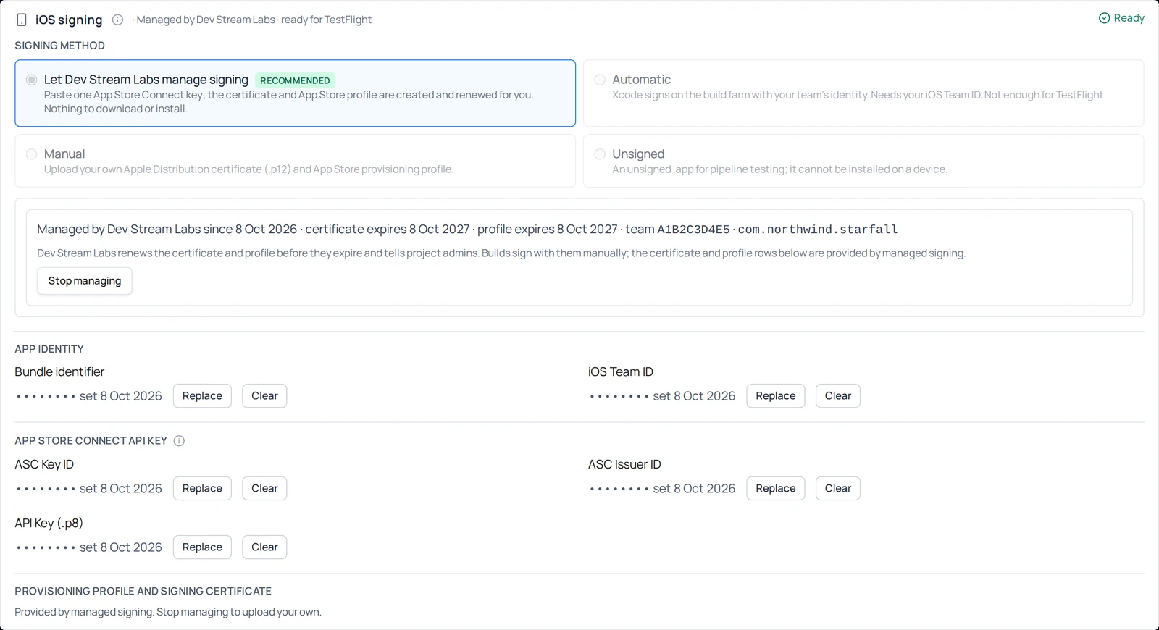
Task: Replace the iOS Team ID
Action: (x=776, y=396)
